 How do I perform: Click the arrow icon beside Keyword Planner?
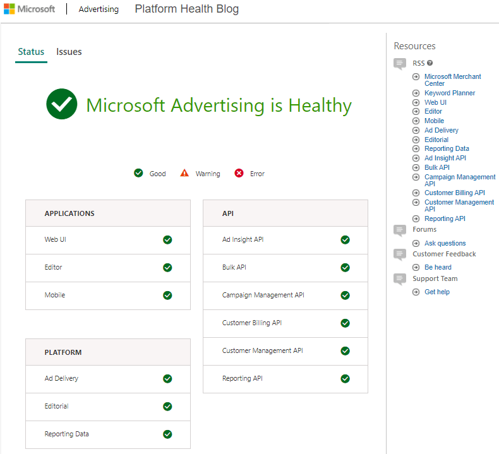416,93
